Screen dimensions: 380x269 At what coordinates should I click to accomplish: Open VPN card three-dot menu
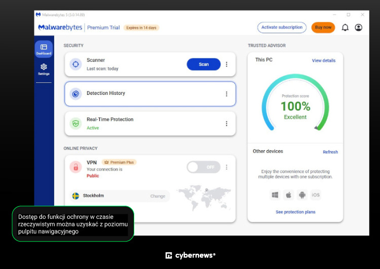pos(226,167)
